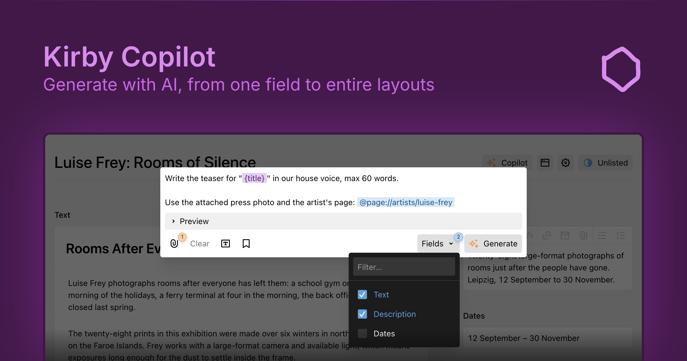The width and height of the screenshot is (687, 361).
Task: Click the prompt's paperclip attachment icon with badge 1
Action: [x=174, y=244]
